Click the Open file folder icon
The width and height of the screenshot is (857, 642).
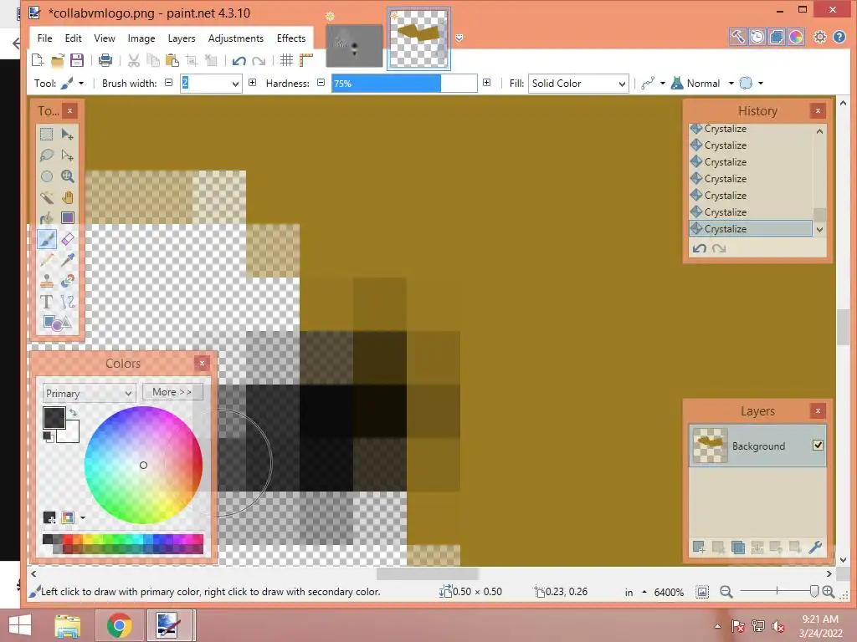point(58,60)
